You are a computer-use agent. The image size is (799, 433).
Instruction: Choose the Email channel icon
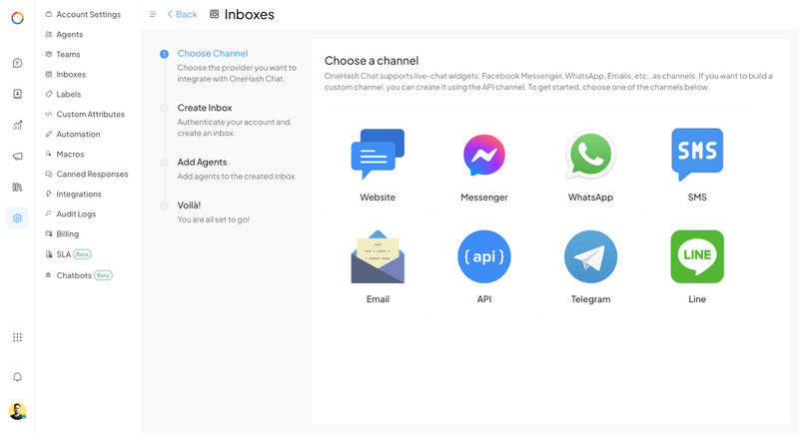378,257
